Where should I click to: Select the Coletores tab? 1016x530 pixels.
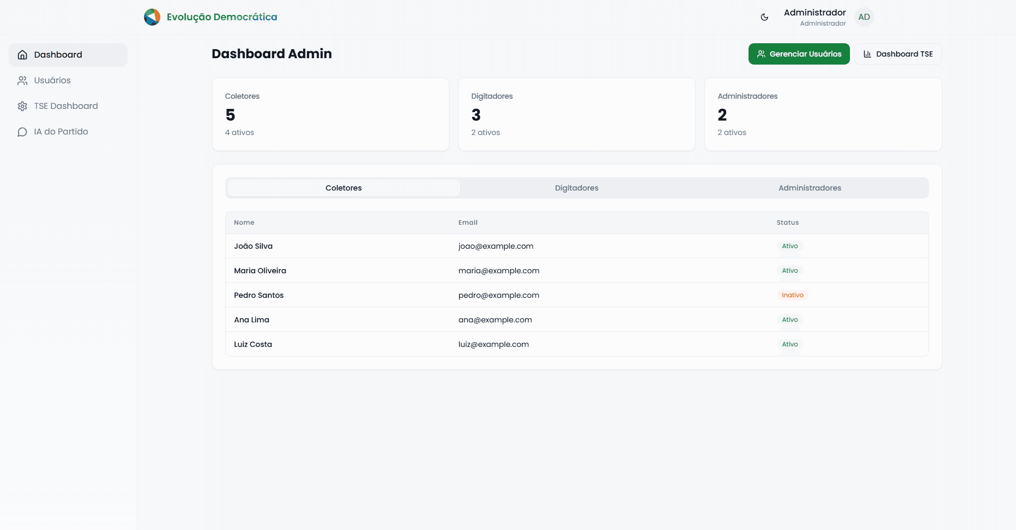click(x=343, y=188)
